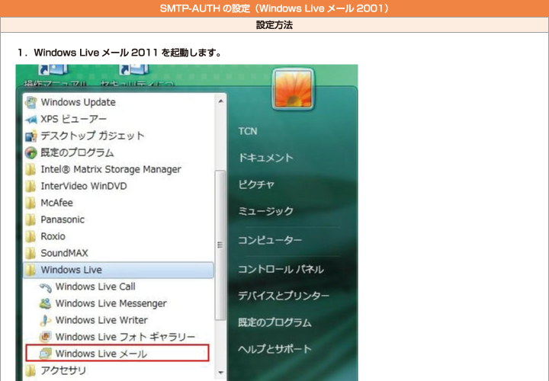Expand the Panasonic folder
Screen dimensions: 549x381
pyautogui.click(x=55, y=219)
